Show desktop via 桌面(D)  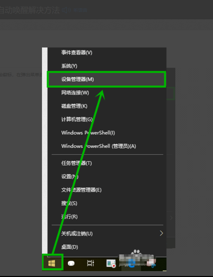coord(69,247)
